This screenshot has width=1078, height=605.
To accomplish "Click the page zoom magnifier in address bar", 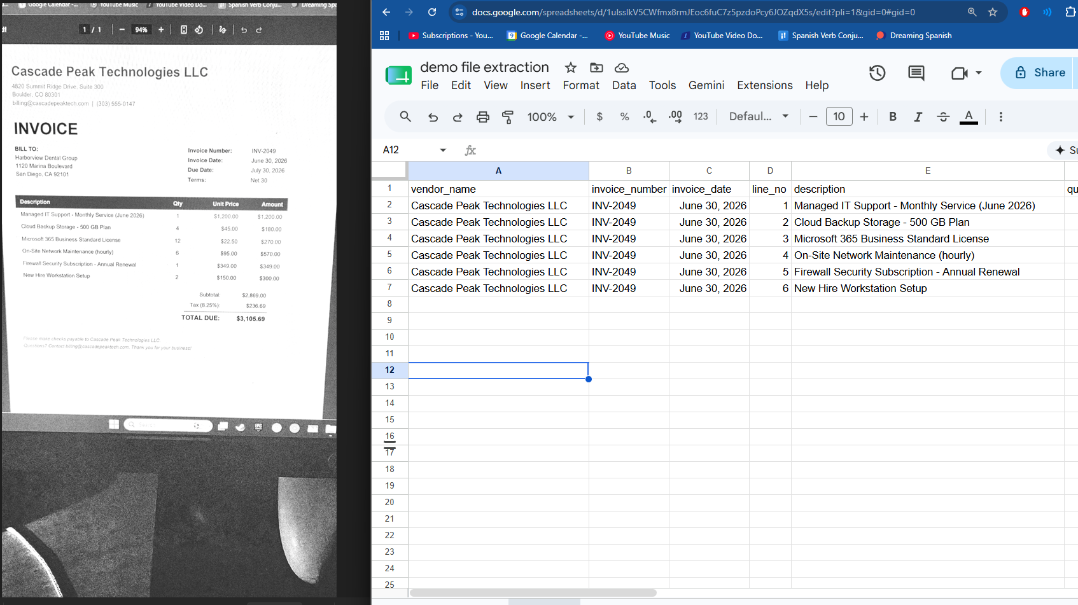I will pos(972,12).
